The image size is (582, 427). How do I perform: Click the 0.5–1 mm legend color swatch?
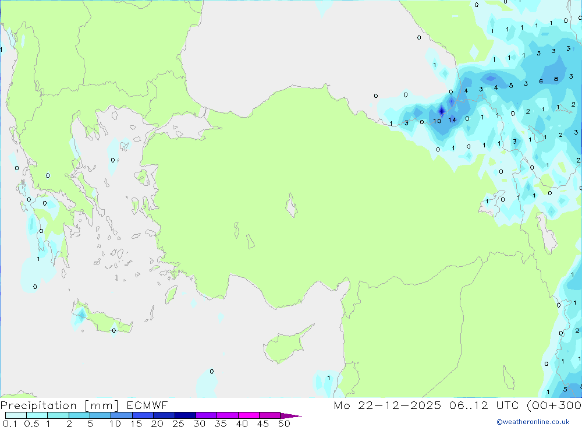pos(37,415)
